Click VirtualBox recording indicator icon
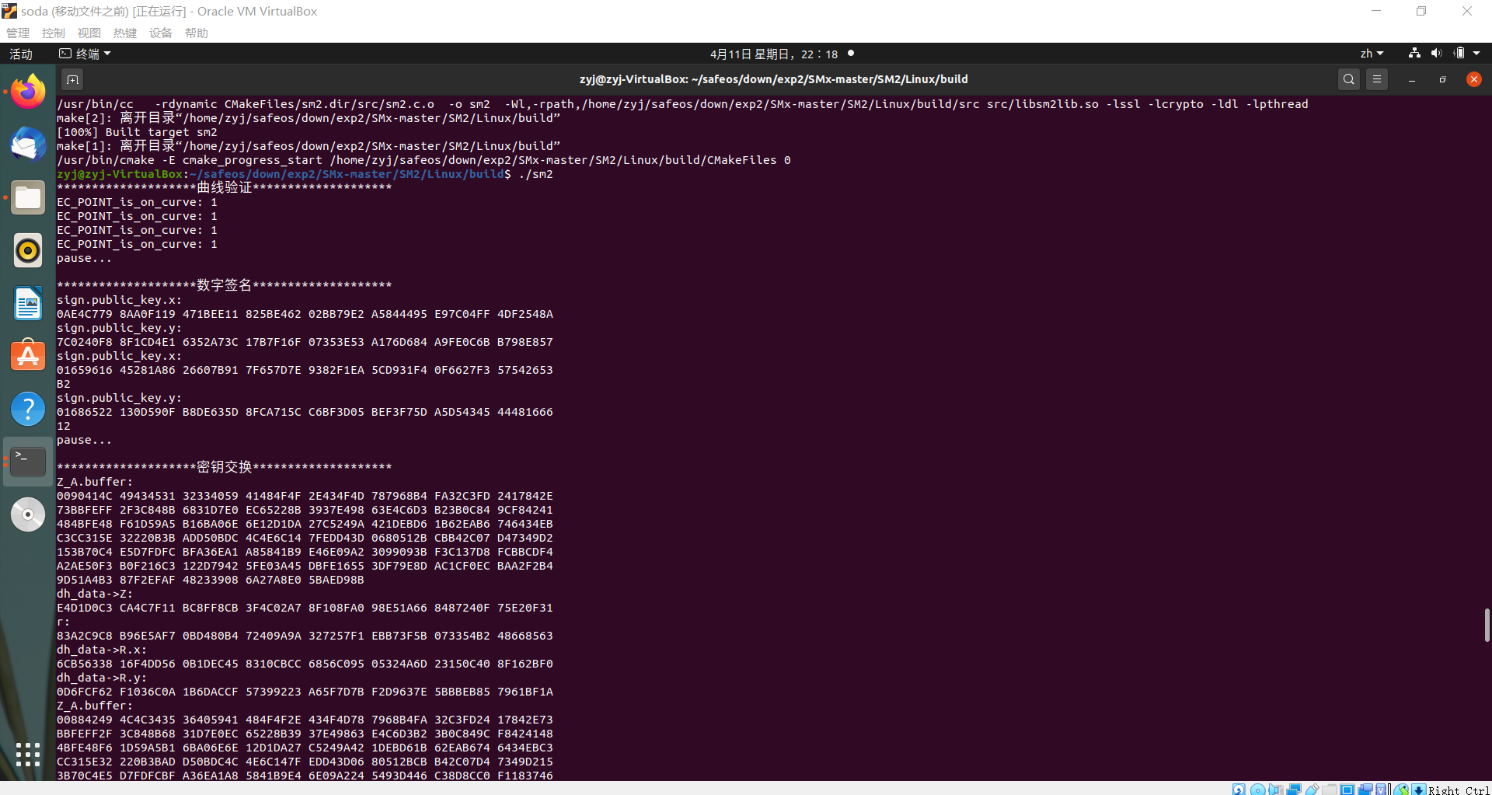The width and height of the screenshot is (1492, 795). (1365, 789)
